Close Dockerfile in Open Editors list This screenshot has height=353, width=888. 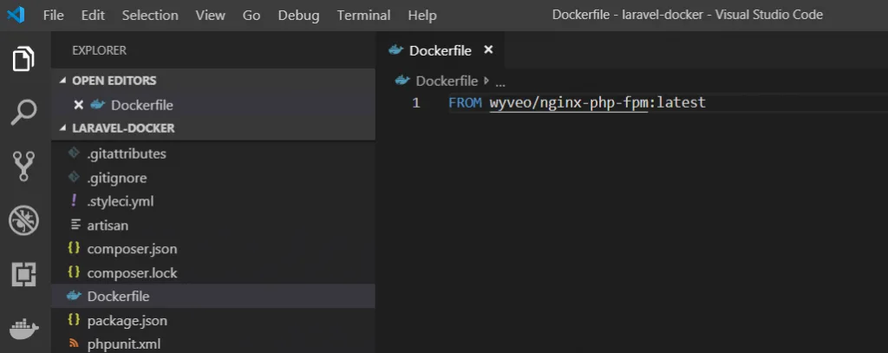pos(79,105)
